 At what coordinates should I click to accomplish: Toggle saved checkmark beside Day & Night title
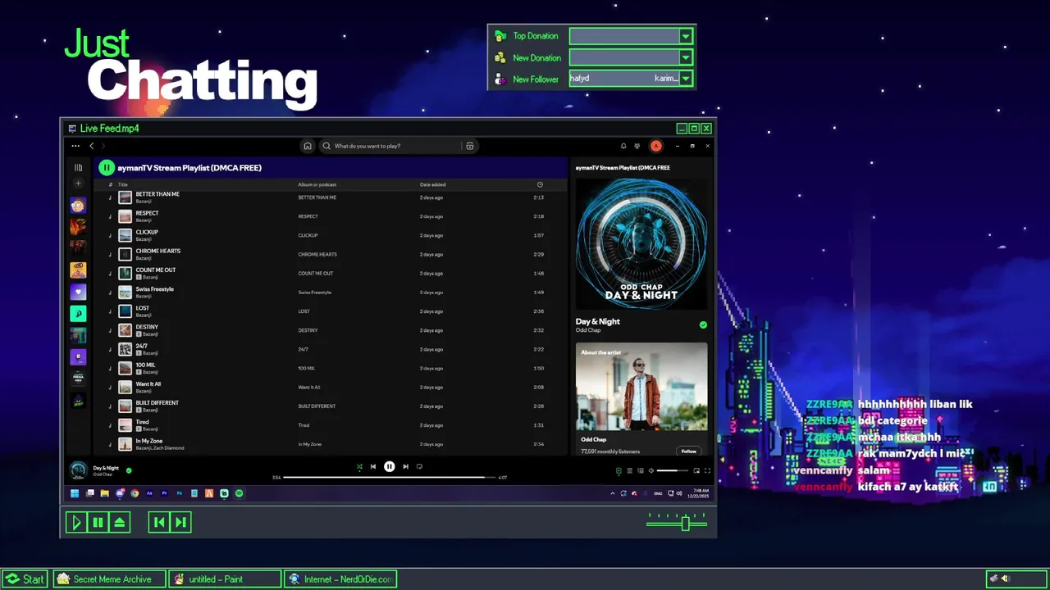pyautogui.click(x=703, y=325)
